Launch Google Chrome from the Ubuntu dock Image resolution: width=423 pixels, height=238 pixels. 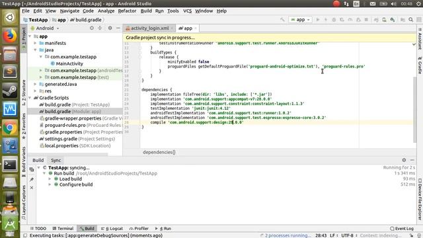tap(10, 128)
